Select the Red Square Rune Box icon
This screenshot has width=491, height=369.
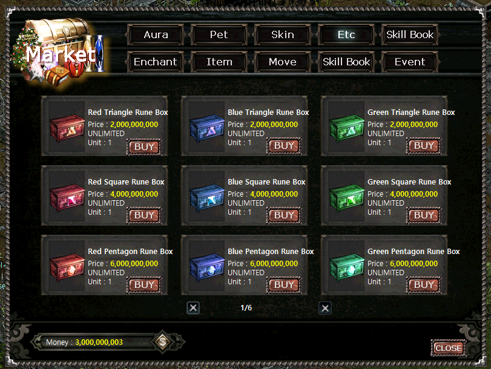point(67,197)
